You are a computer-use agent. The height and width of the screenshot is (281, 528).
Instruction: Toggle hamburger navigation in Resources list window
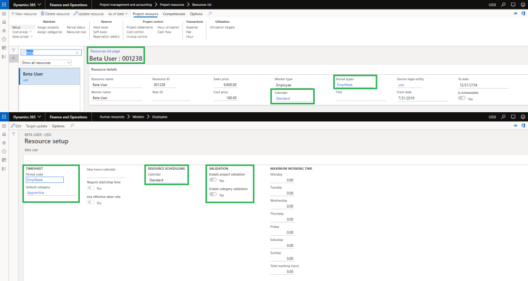pos(4,14)
